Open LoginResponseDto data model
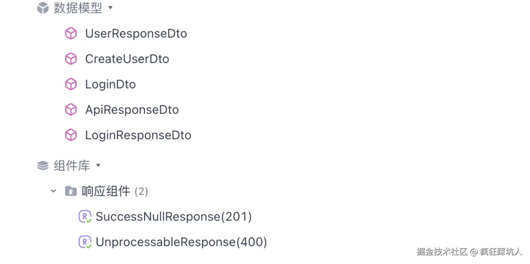 pyautogui.click(x=138, y=135)
